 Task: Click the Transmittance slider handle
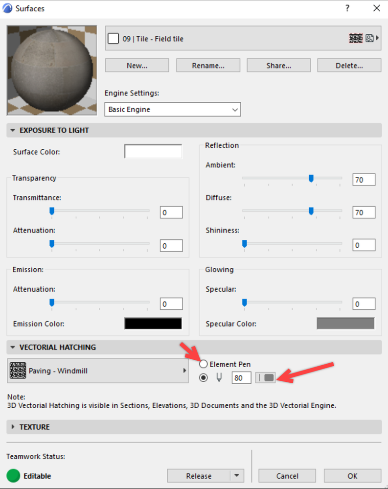point(52,211)
